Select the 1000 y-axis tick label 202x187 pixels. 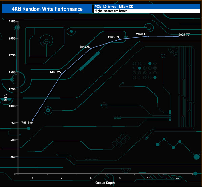pyautogui.click(x=12, y=106)
